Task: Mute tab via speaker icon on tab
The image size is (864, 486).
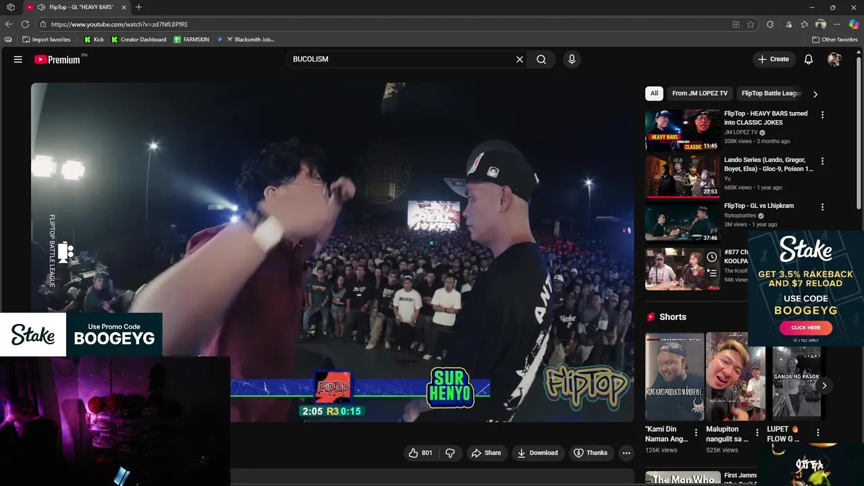Action: pyautogui.click(x=41, y=7)
